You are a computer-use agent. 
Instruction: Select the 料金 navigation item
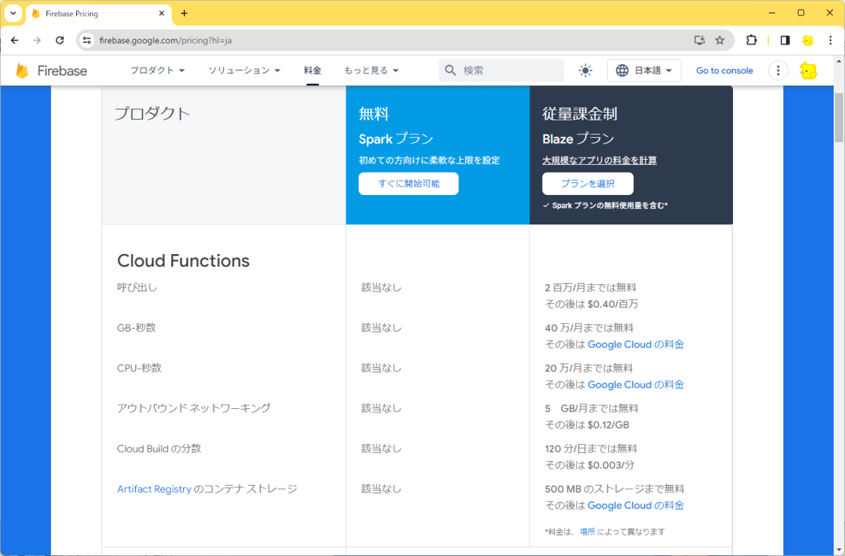pyautogui.click(x=313, y=70)
